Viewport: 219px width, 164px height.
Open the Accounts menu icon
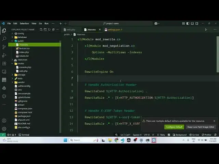(x=4, y=121)
